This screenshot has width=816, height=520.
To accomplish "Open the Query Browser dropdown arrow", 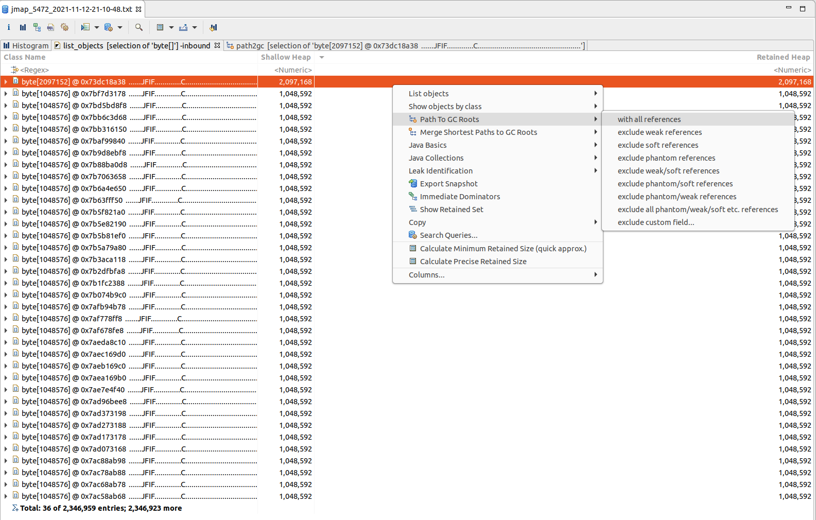I will (120, 27).
